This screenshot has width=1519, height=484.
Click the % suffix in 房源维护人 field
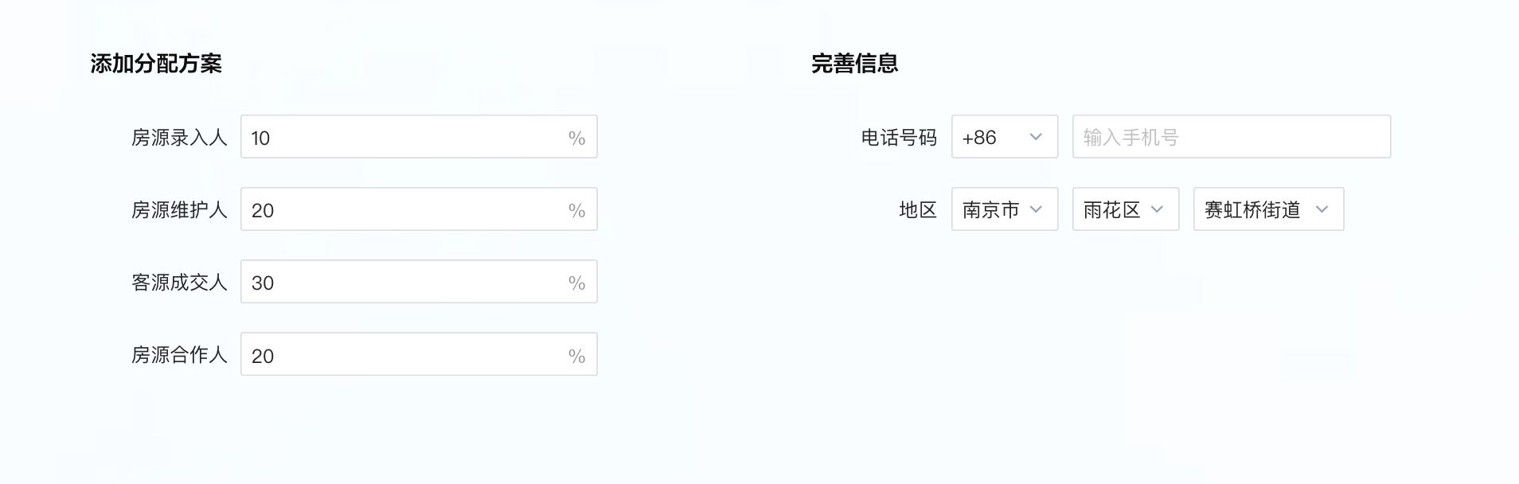(x=577, y=210)
